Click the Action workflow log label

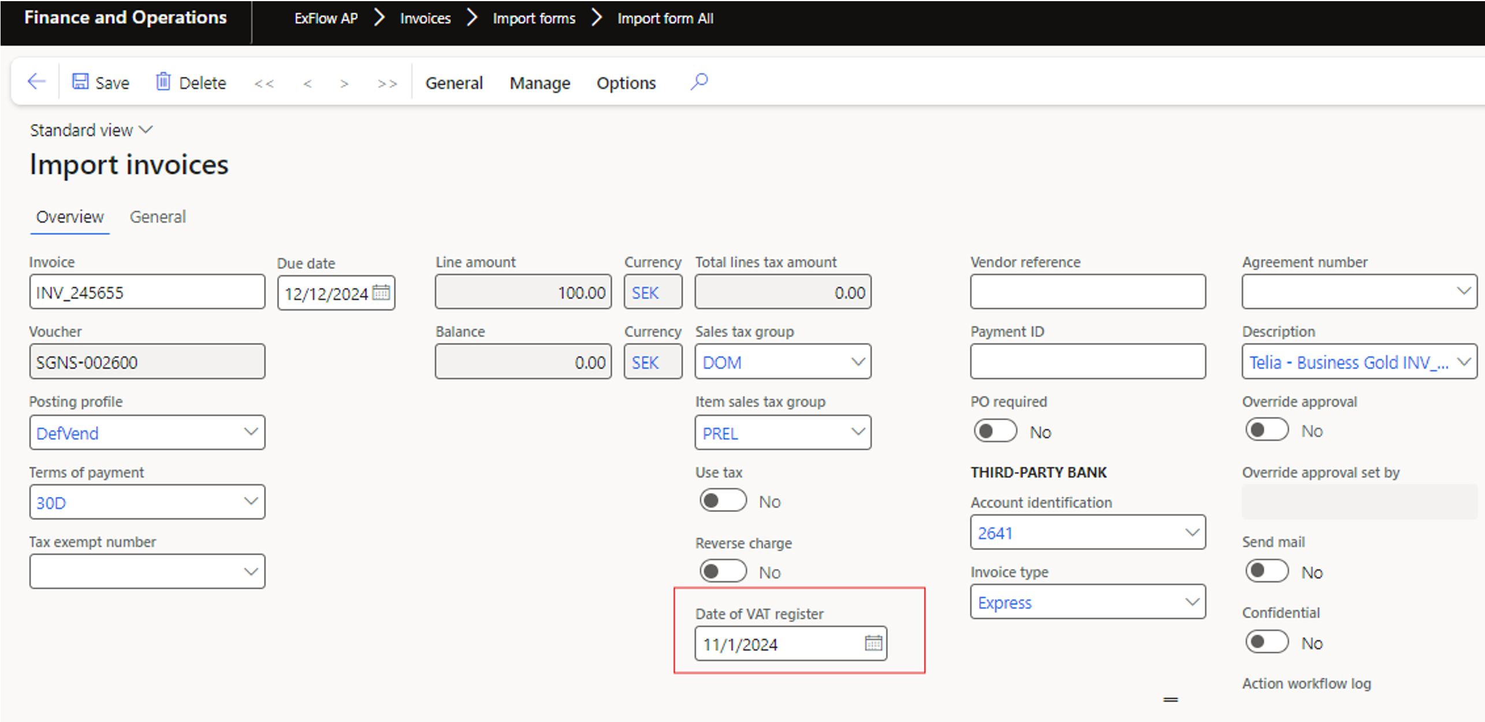(x=1307, y=683)
